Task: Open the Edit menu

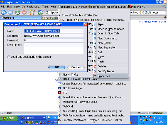Action: (9, 7)
